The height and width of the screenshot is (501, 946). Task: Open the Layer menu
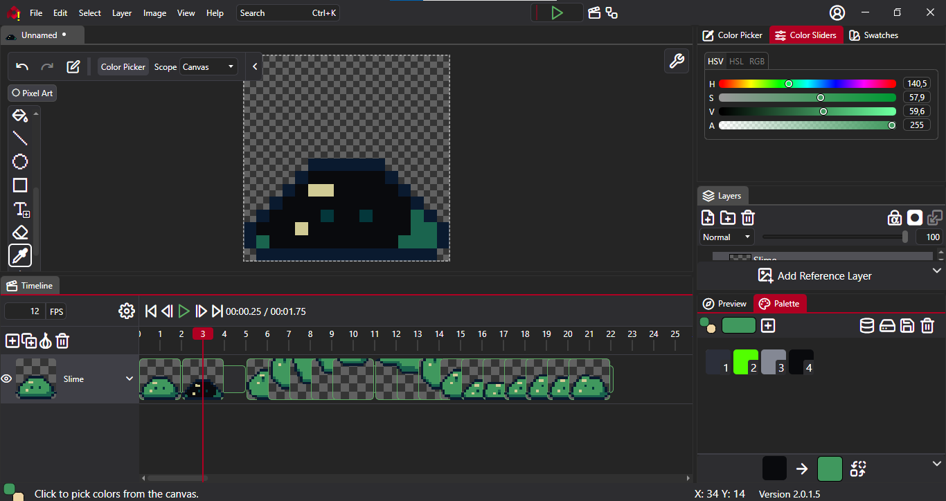(122, 13)
